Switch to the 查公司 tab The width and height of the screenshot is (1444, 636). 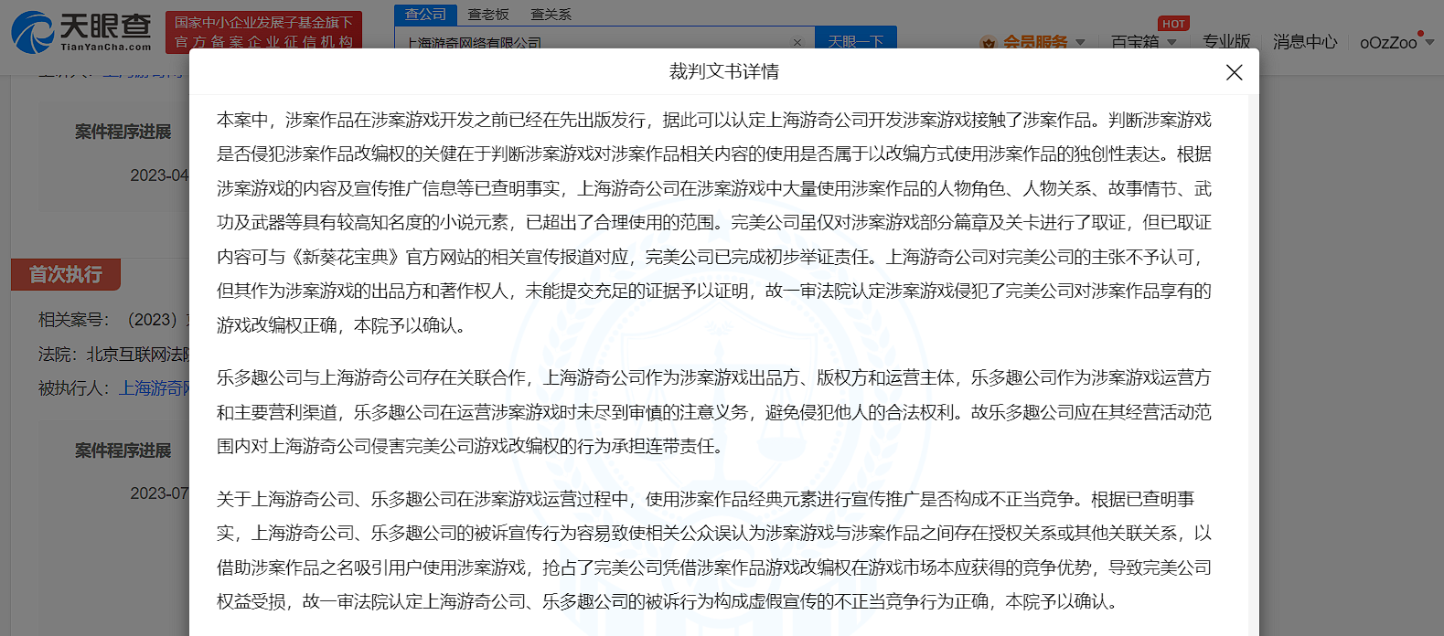point(425,15)
